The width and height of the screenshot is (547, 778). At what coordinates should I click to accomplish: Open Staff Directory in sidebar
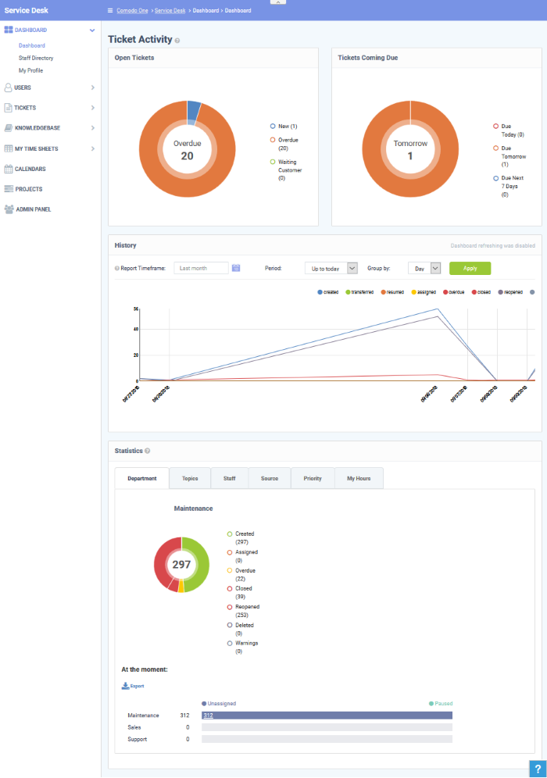(x=36, y=58)
